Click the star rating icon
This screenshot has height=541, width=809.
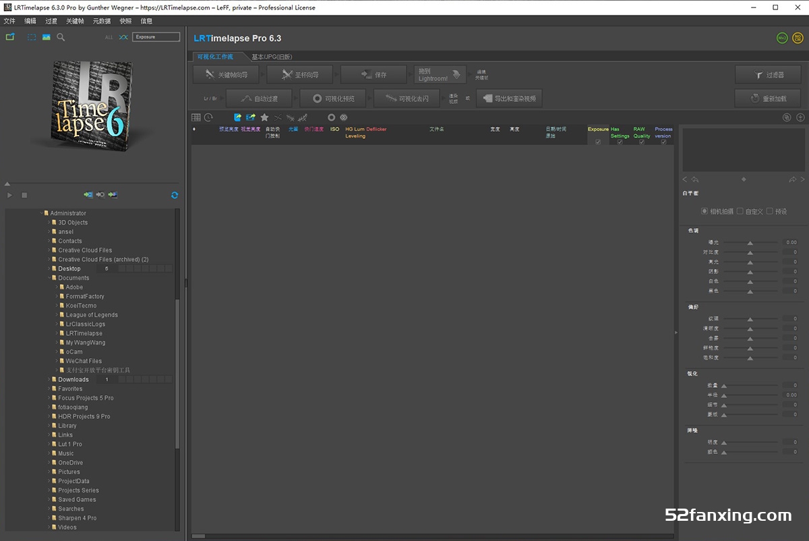point(264,117)
